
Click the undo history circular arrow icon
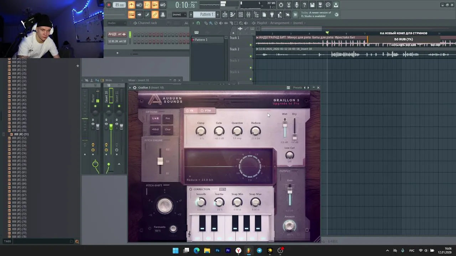tap(281, 5)
